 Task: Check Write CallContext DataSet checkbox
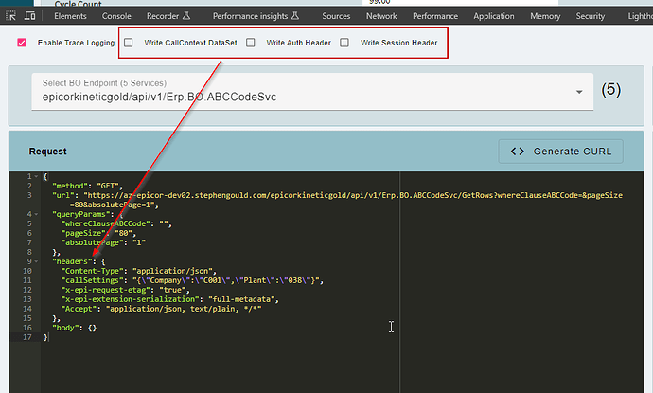click(129, 43)
